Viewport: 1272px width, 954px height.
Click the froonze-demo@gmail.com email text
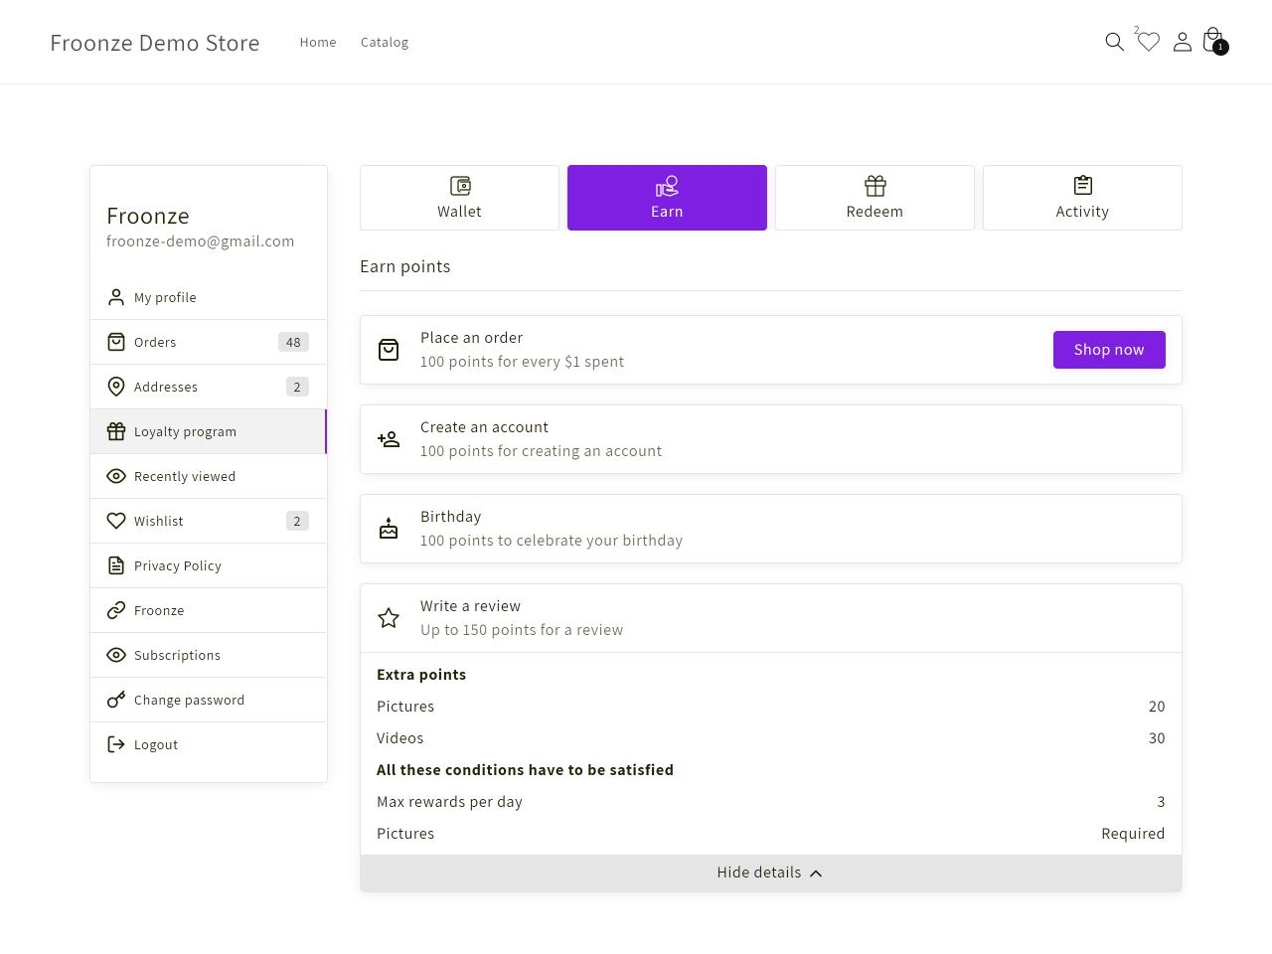[201, 241]
